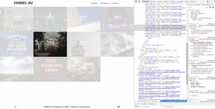The width and height of the screenshot is (215, 109).
Task: Select the highlighted li#ad-1 breadcrumb
Action: point(174,101)
